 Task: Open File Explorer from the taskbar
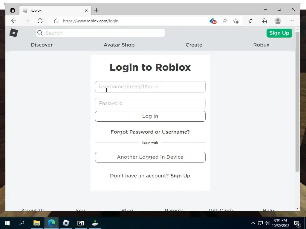click(x=36, y=223)
